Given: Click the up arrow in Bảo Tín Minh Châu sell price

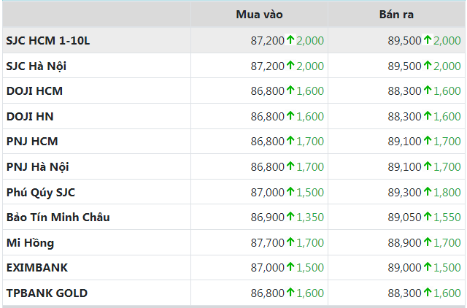Looking at the screenshot, I should tap(428, 217).
